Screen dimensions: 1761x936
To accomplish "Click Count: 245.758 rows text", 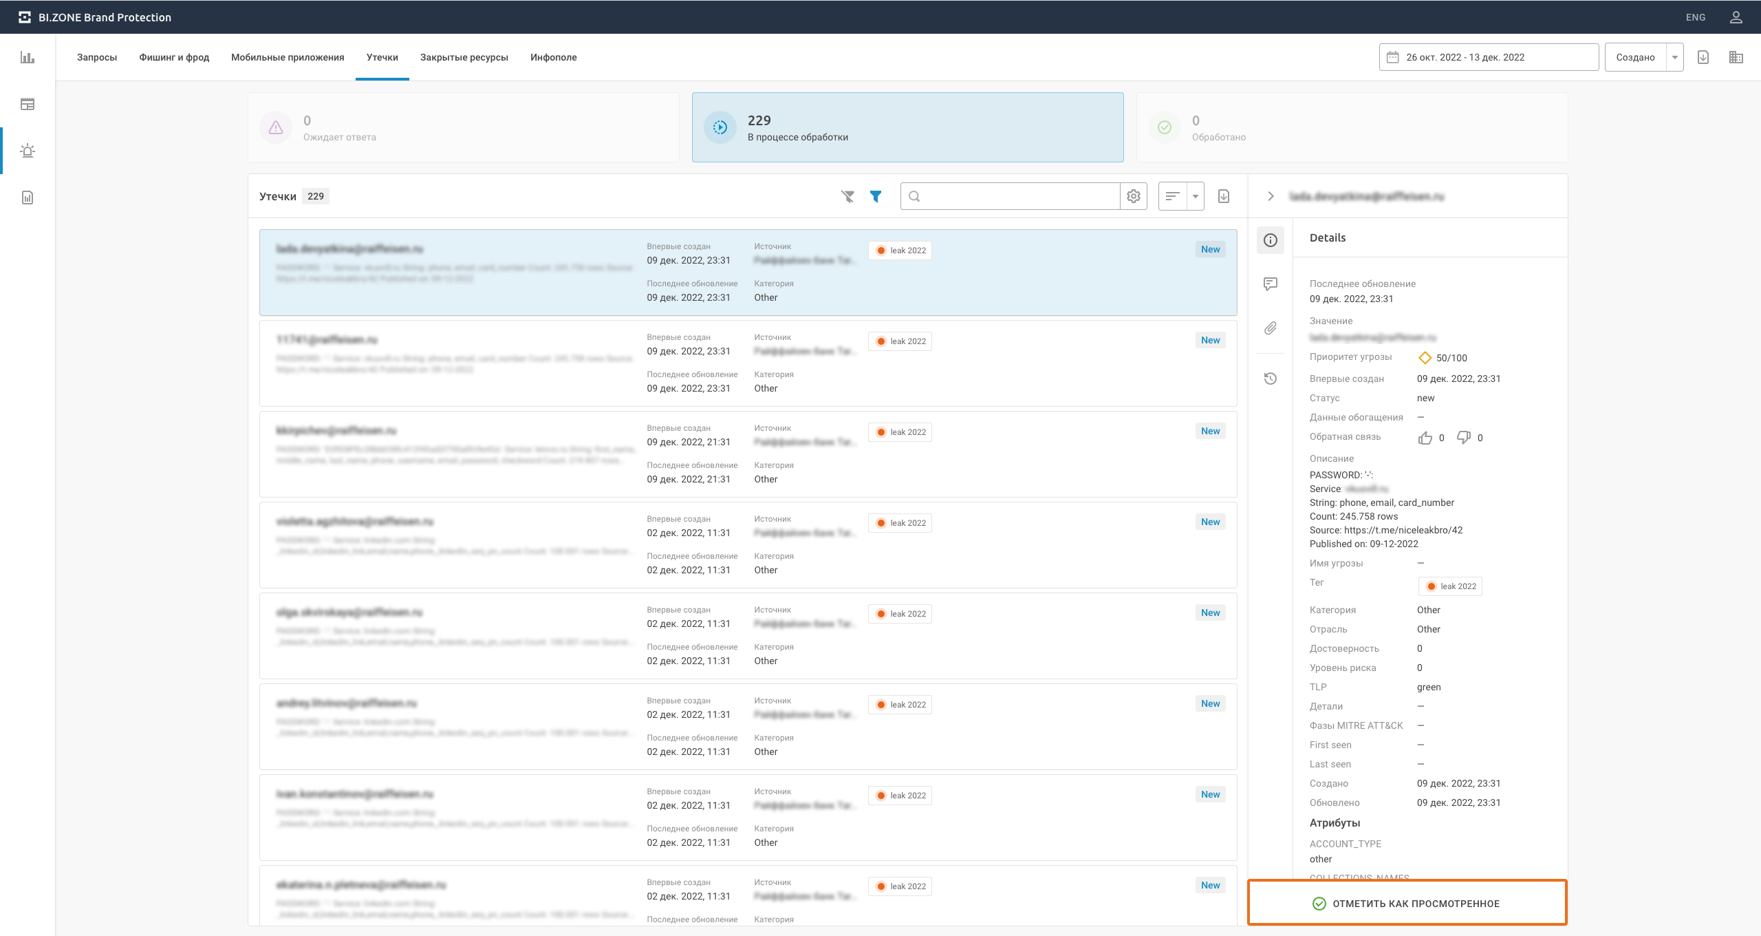I will click(x=1354, y=516).
